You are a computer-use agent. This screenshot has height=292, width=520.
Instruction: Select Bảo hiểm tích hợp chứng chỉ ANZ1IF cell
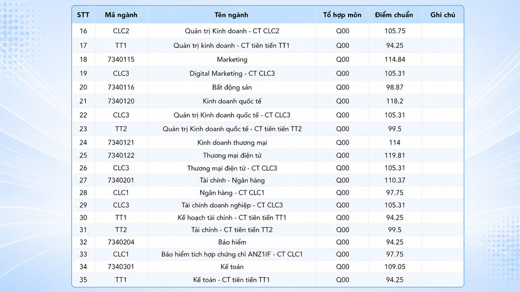click(x=232, y=254)
